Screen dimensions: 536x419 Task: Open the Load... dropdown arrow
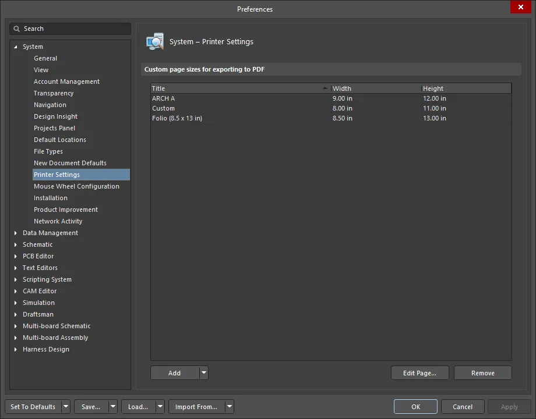160,407
